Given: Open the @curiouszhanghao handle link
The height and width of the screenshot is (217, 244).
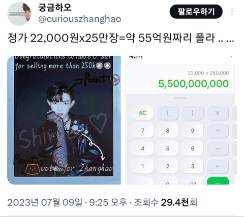Looking at the screenshot, I should 80,19.
